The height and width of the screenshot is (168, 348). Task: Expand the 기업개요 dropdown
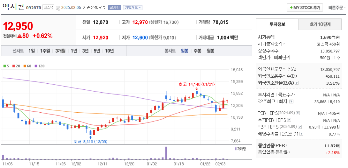[x=132, y=8]
